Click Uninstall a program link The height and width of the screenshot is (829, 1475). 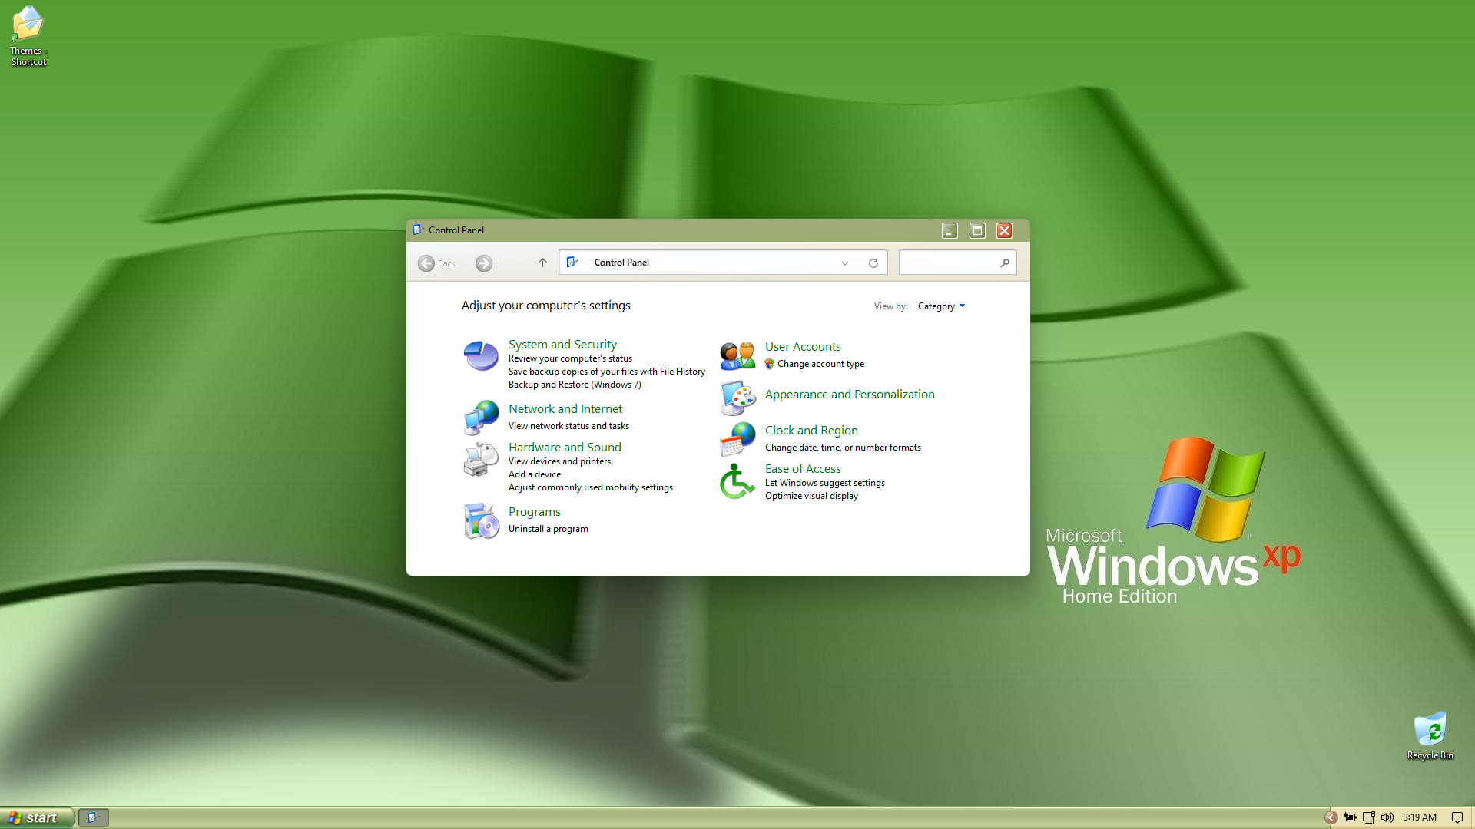548,529
